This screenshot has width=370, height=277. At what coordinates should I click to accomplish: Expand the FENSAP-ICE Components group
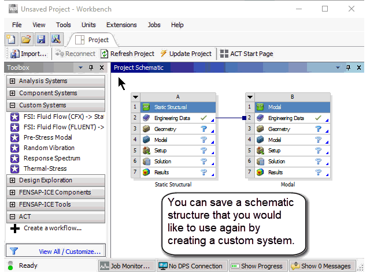[12, 192]
